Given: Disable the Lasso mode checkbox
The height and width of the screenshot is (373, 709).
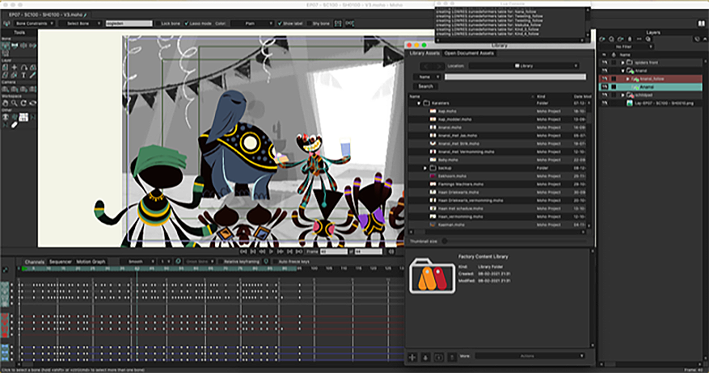Looking at the screenshot, I should pyautogui.click(x=186, y=23).
